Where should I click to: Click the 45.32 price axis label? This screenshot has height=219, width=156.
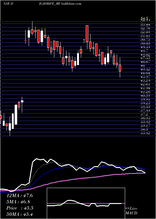[145, 69]
